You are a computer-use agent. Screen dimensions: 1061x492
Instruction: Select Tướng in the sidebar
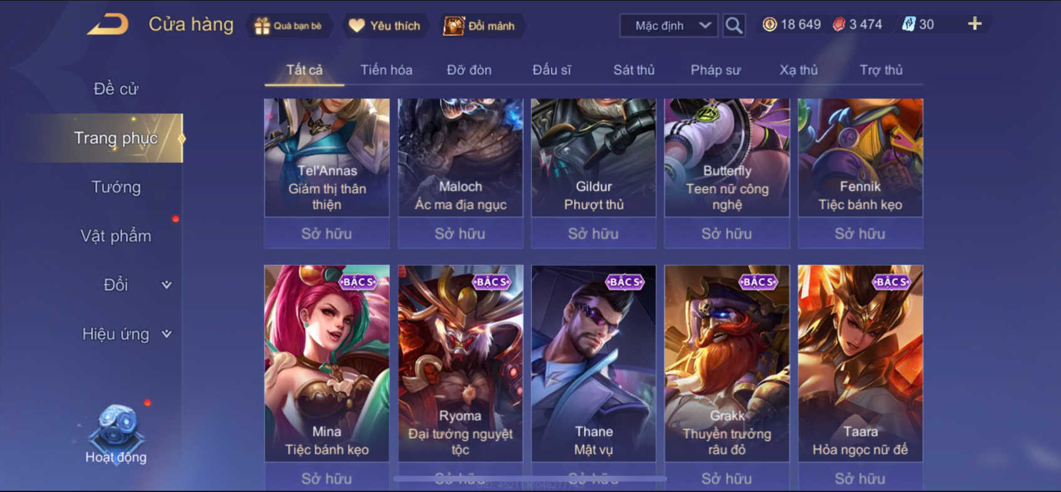(x=116, y=187)
